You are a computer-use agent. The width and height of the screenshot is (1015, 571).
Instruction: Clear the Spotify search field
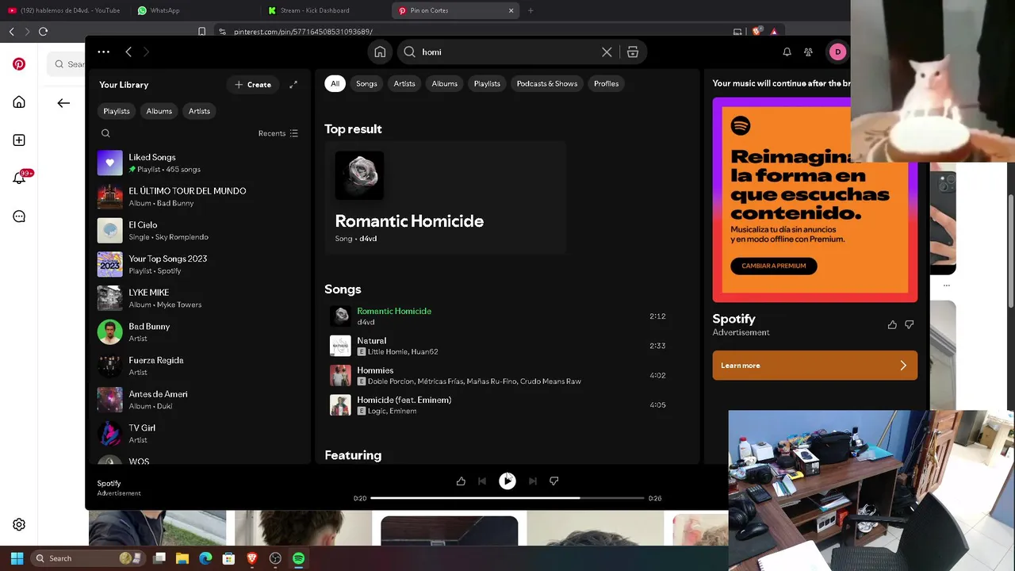click(x=607, y=52)
